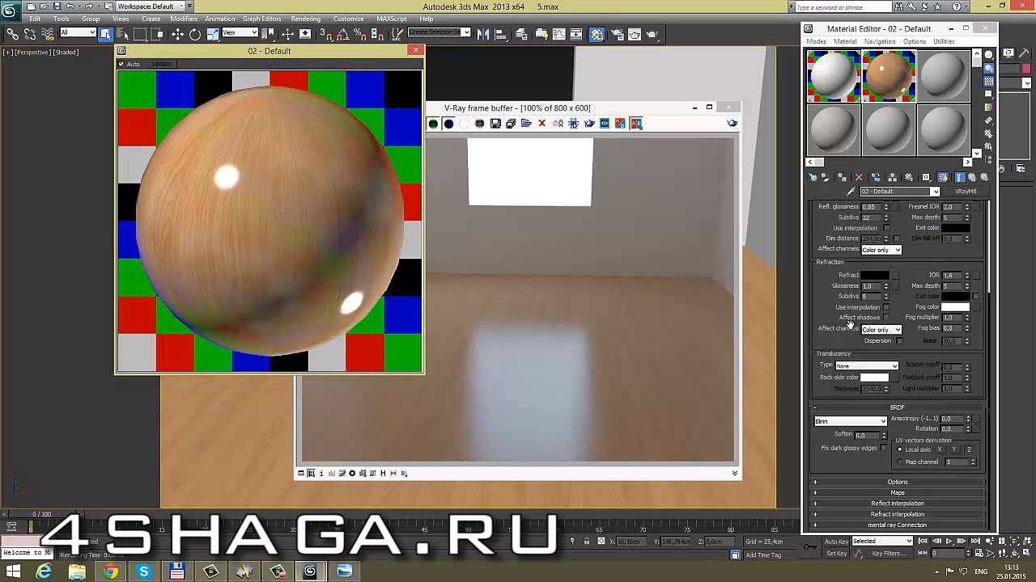Open the BRDF type Blinn dropdown

pyautogui.click(x=850, y=421)
